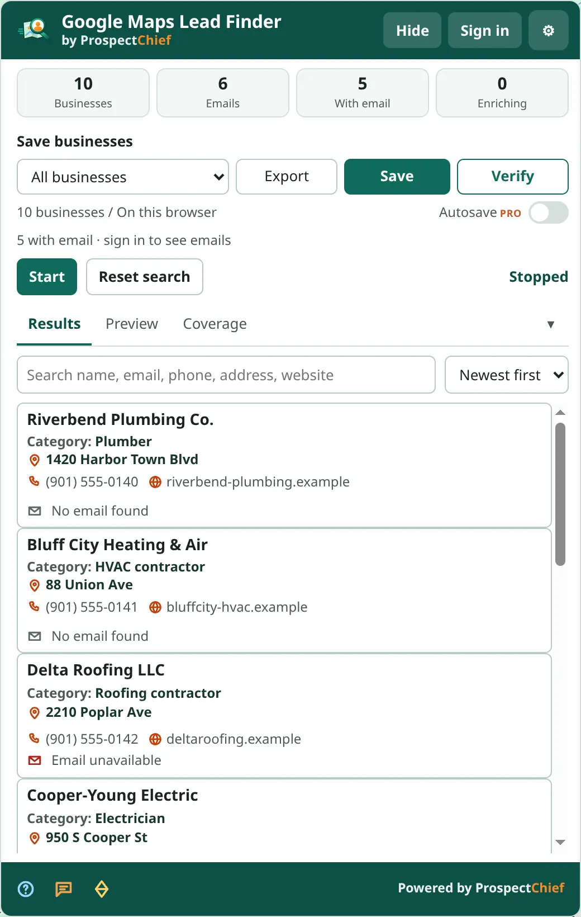Click envelope icon in Bluff City Heating card
The height and width of the screenshot is (917, 581).
pyautogui.click(x=35, y=636)
